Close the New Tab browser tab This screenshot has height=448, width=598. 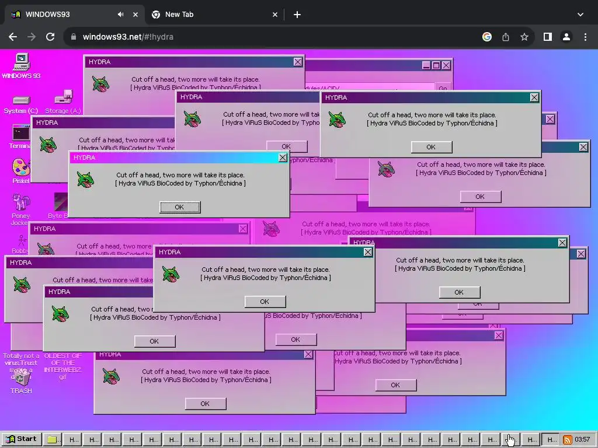[x=275, y=15]
